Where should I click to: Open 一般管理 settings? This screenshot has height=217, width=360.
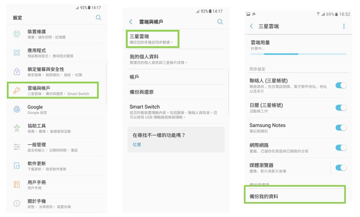pos(57,147)
